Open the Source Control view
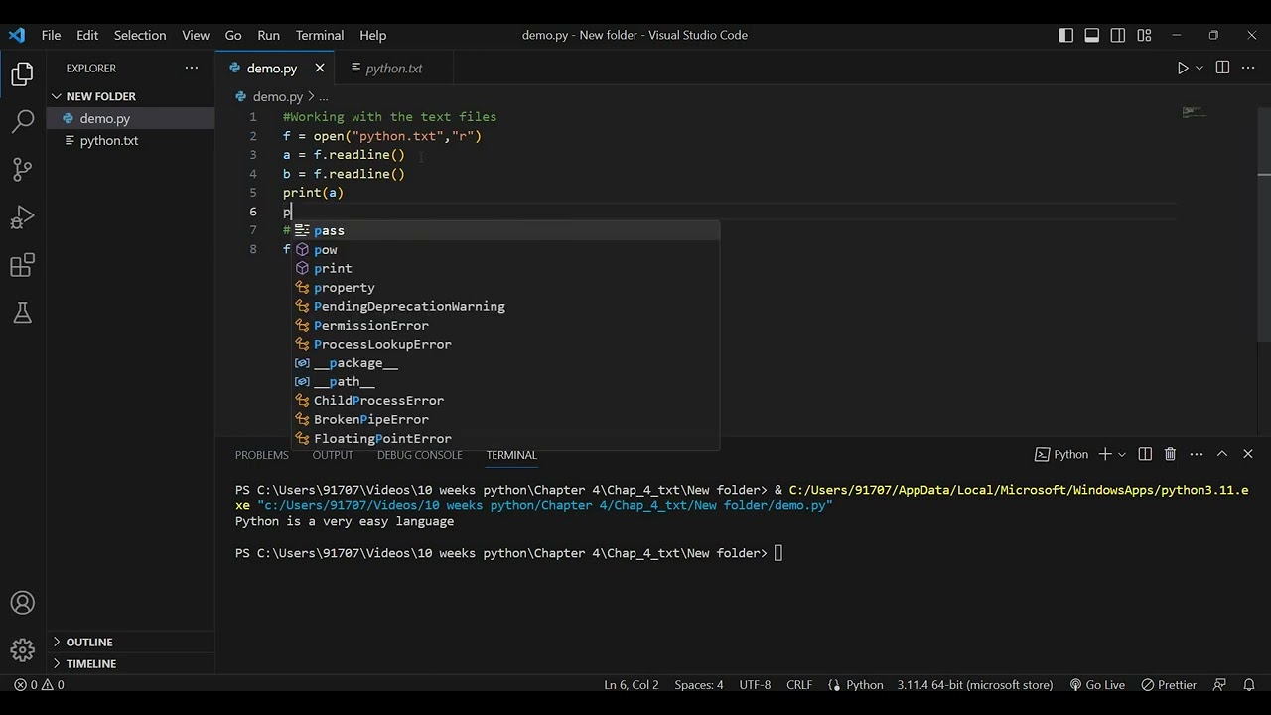 coord(22,170)
